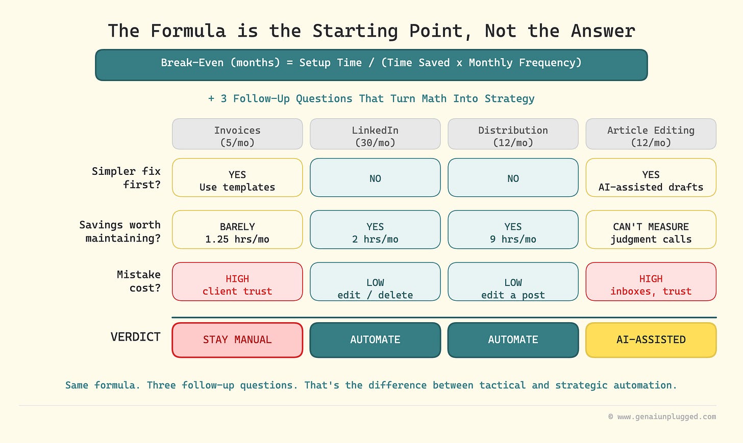Click the Article Editing (12/mo) header
Viewport: 743px width, 443px height.
pyautogui.click(x=651, y=134)
